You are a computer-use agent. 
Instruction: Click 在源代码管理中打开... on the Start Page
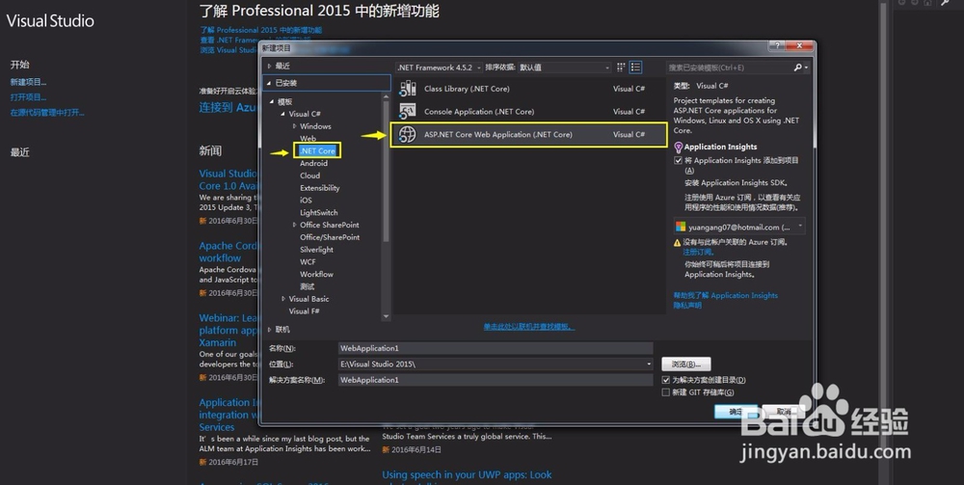point(47,113)
